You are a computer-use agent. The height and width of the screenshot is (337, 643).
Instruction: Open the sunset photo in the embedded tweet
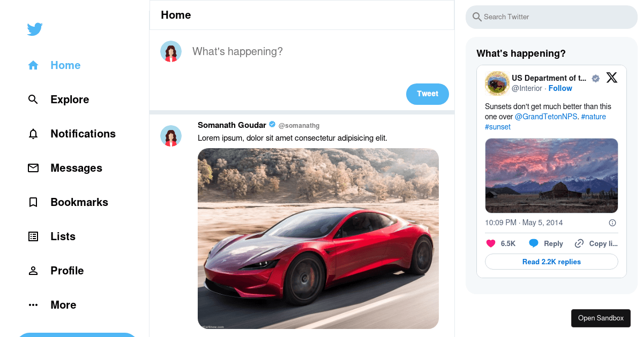tap(551, 175)
